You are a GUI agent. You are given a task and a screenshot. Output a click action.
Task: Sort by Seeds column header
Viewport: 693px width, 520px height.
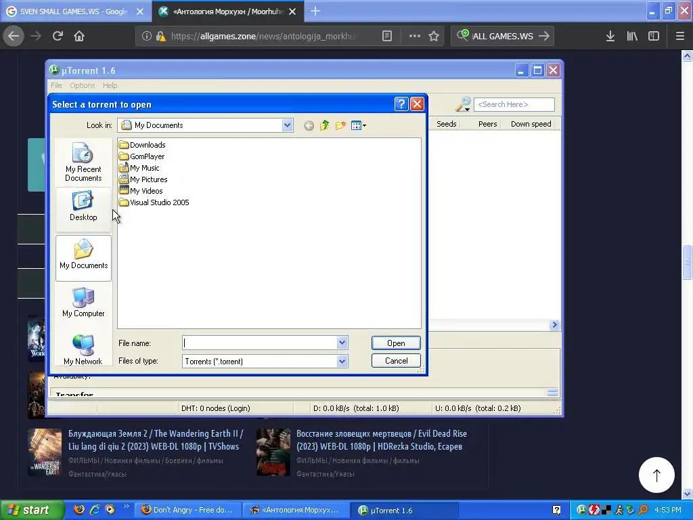pos(446,124)
